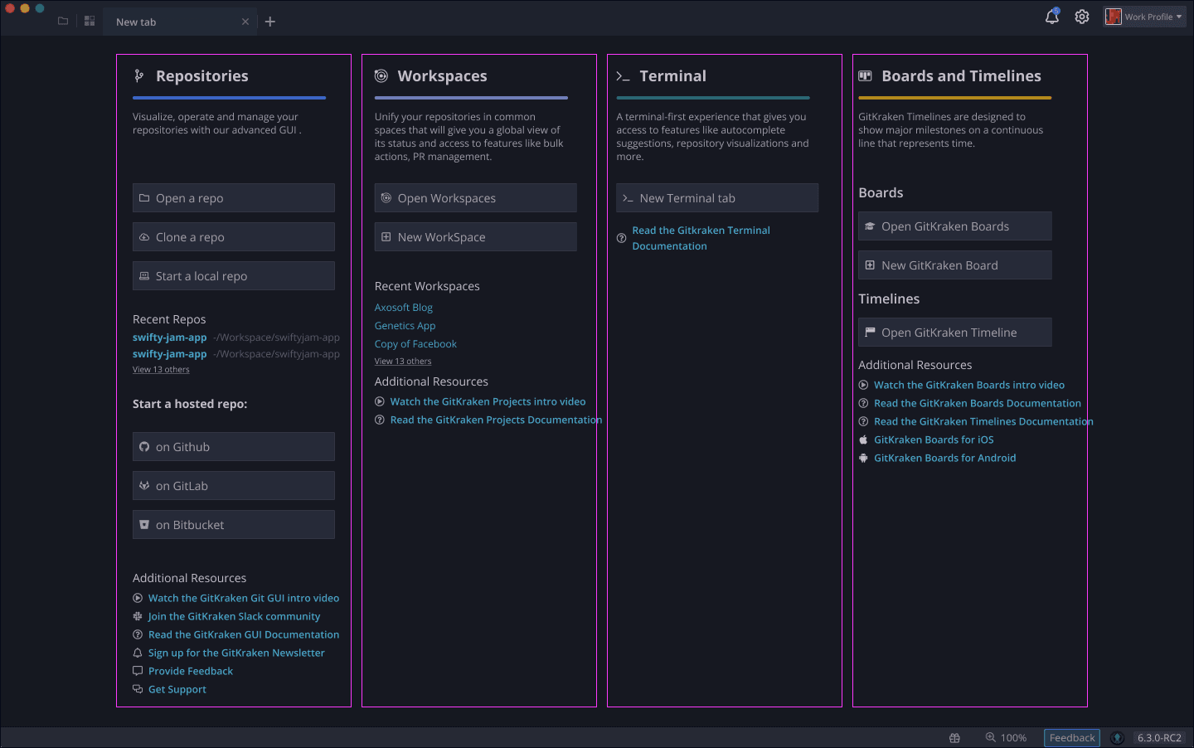Click the Terminal prompt header icon
The image size is (1194, 748).
[x=623, y=76]
